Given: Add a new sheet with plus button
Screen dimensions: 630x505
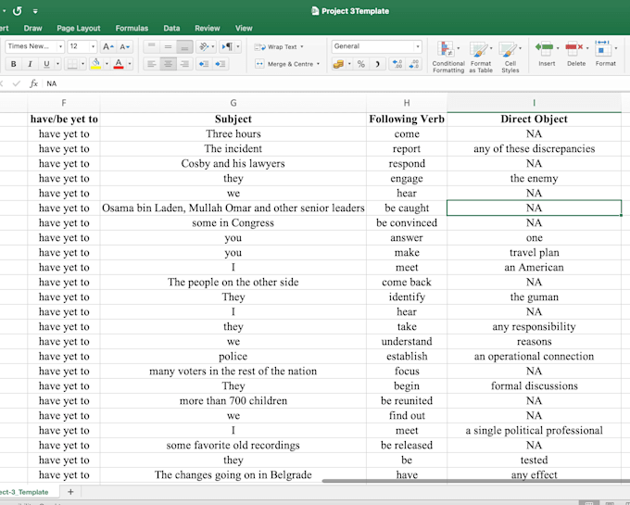Looking at the screenshot, I should [70, 492].
